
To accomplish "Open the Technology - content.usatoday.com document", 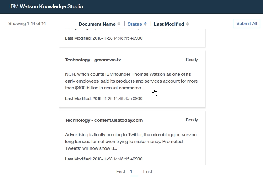I will click(104, 120).
